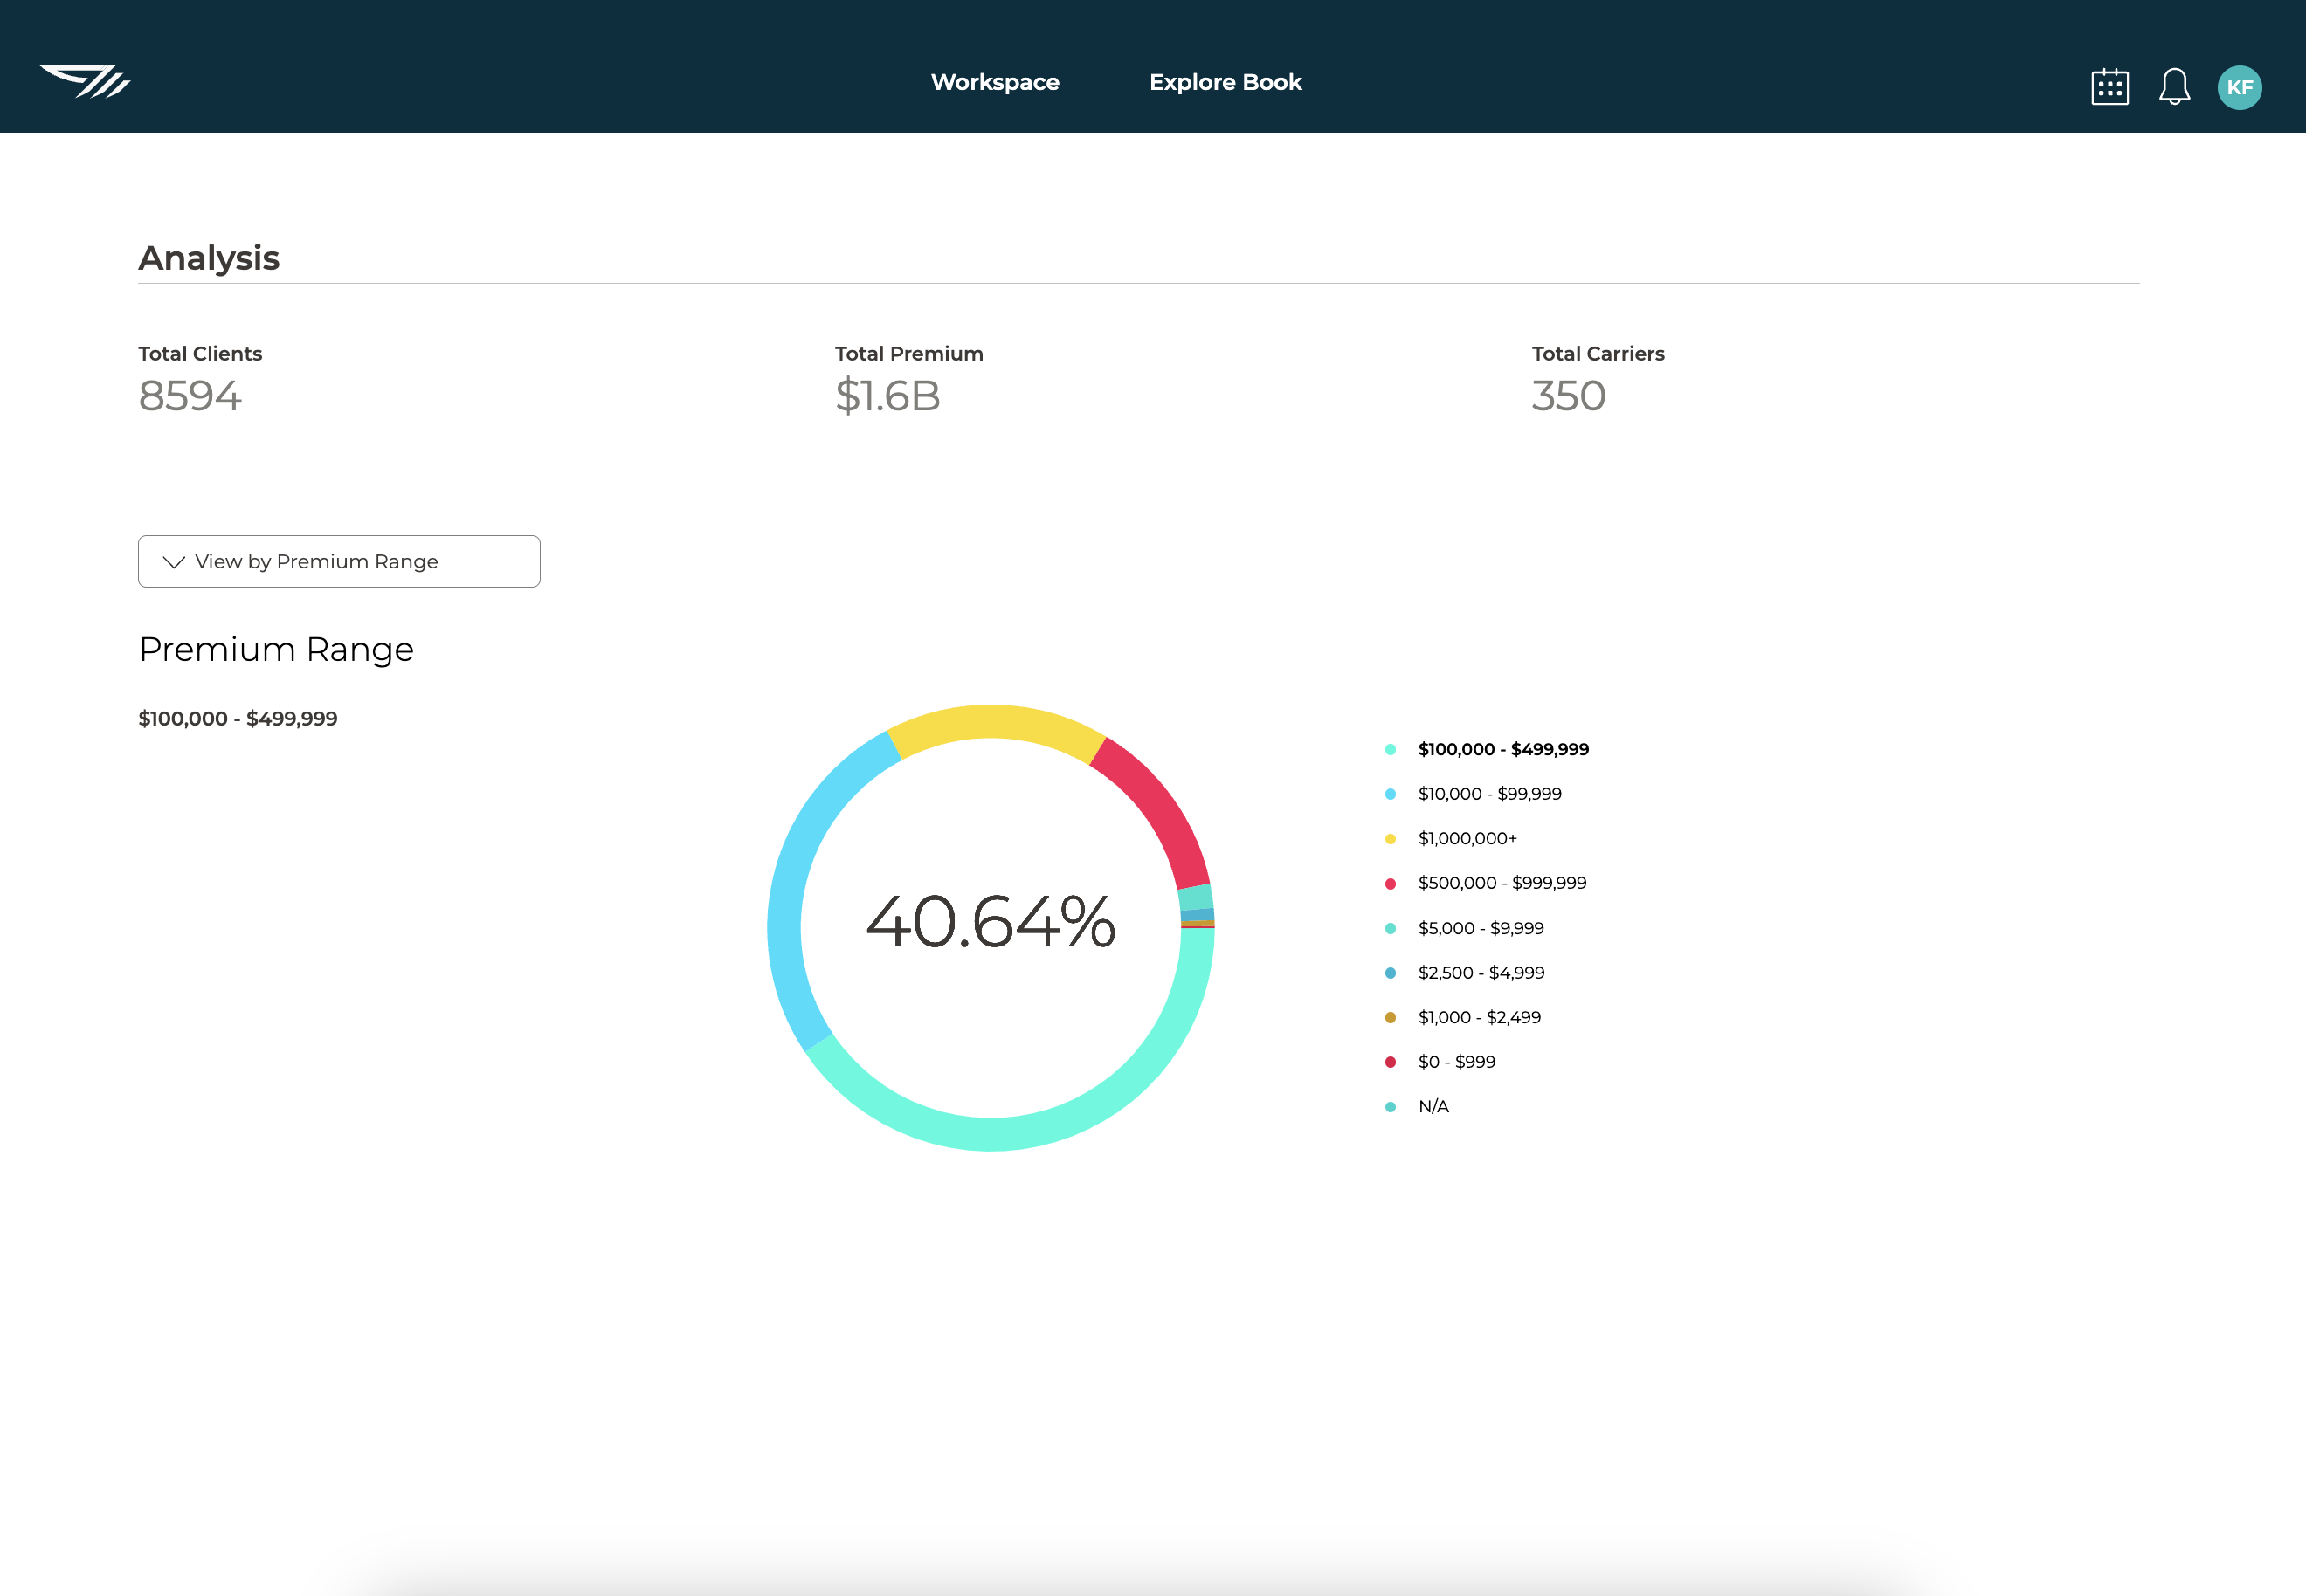Select the $100,000 - $499,999 legend entry
Screen dimensions: 2306x1596
[x=1487, y=749]
